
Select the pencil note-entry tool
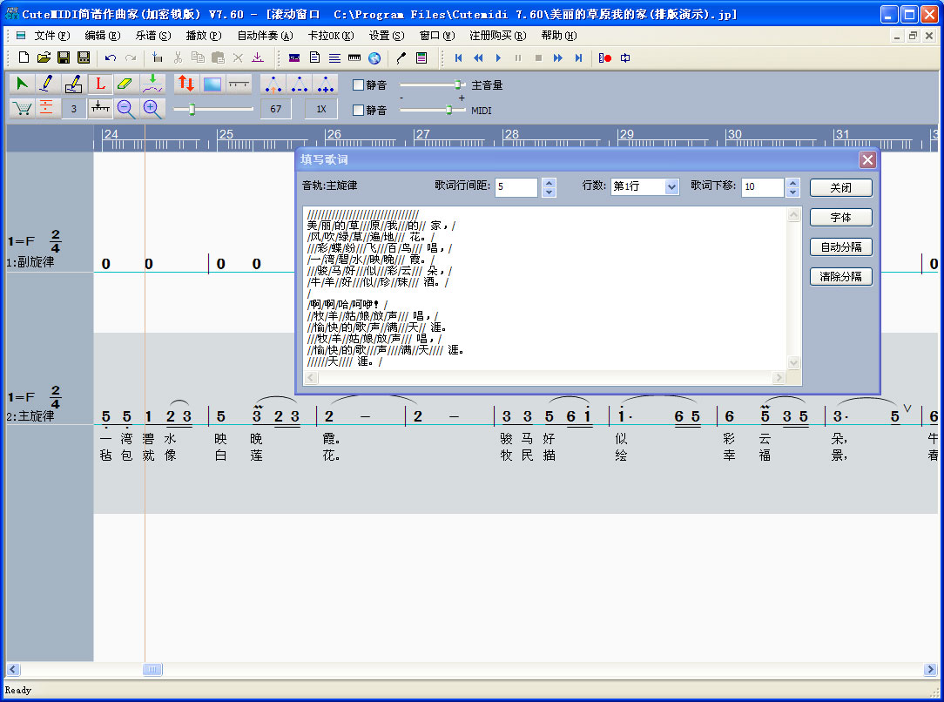(x=47, y=84)
